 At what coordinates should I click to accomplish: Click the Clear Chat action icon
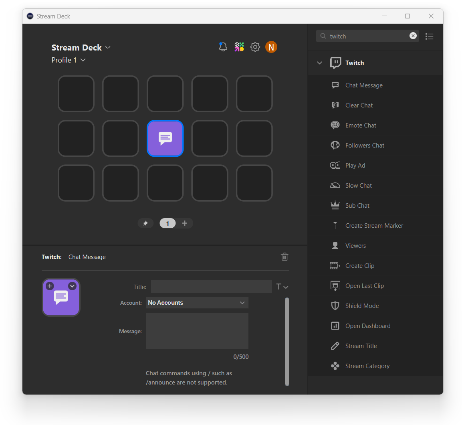pyautogui.click(x=335, y=105)
